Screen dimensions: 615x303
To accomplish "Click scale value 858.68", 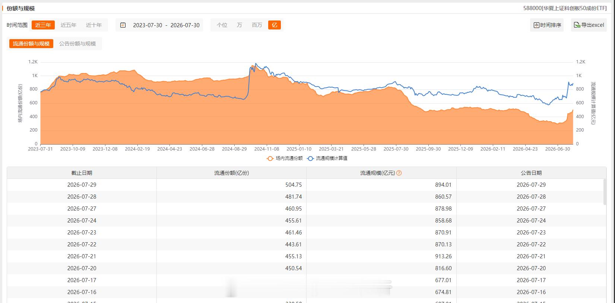I will click(x=443, y=221).
